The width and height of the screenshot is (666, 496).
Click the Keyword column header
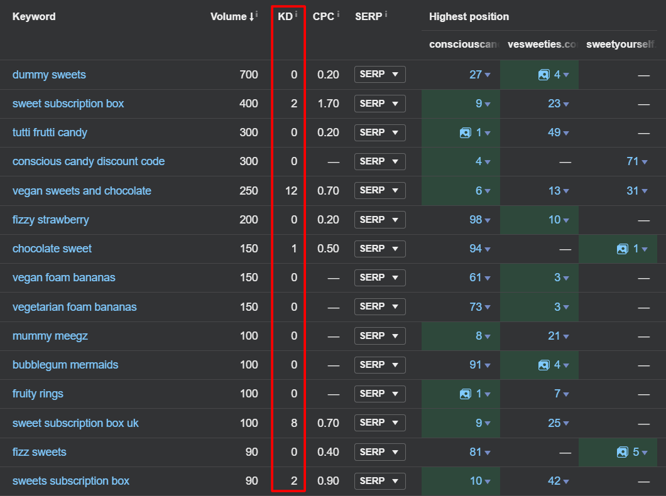(x=34, y=16)
